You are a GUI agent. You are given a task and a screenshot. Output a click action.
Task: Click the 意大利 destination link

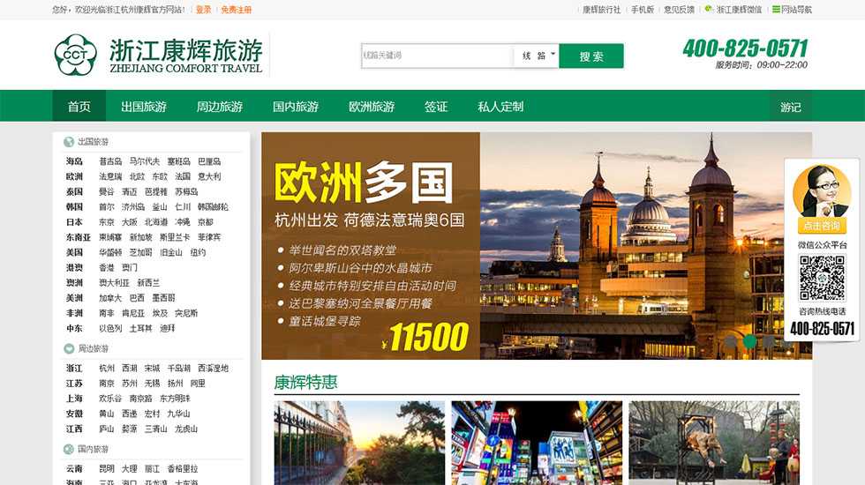(209, 176)
